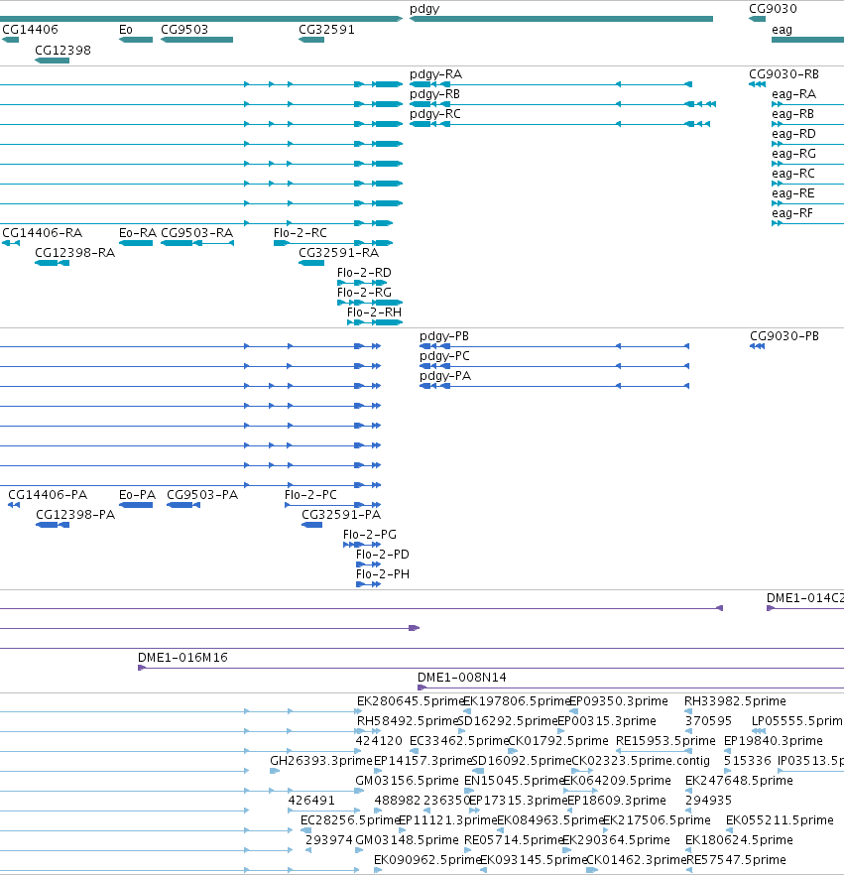Image resolution: width=844 pixels, height=875 pixels.
Task: Select EST RH58492.5prime
Action: [x=369, y=731]
